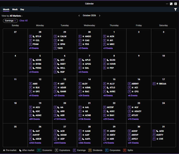Show +89 Events on October 19
Viewport: 179px width, 154px height.
click(35, 119)
